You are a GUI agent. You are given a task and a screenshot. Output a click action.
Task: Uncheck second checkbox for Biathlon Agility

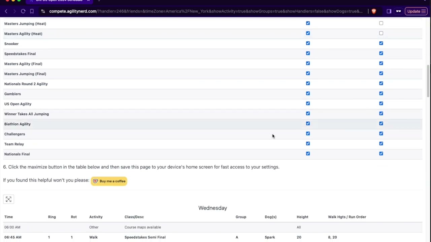pyautogui.click(x=381, y=124)
